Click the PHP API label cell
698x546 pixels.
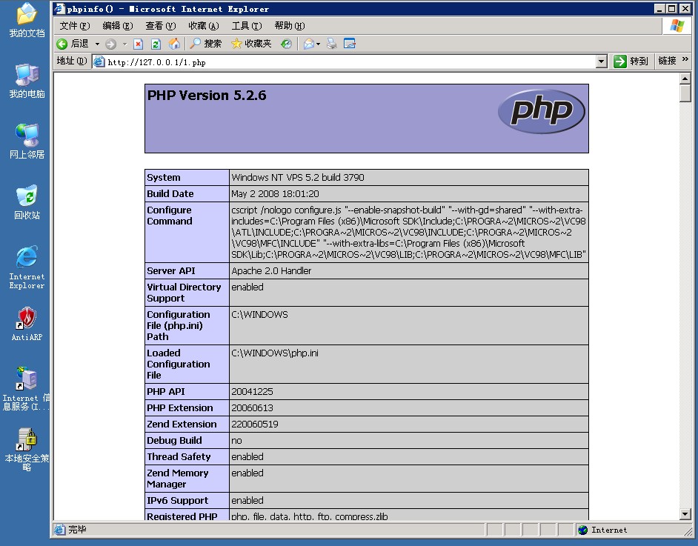(187, 392)
